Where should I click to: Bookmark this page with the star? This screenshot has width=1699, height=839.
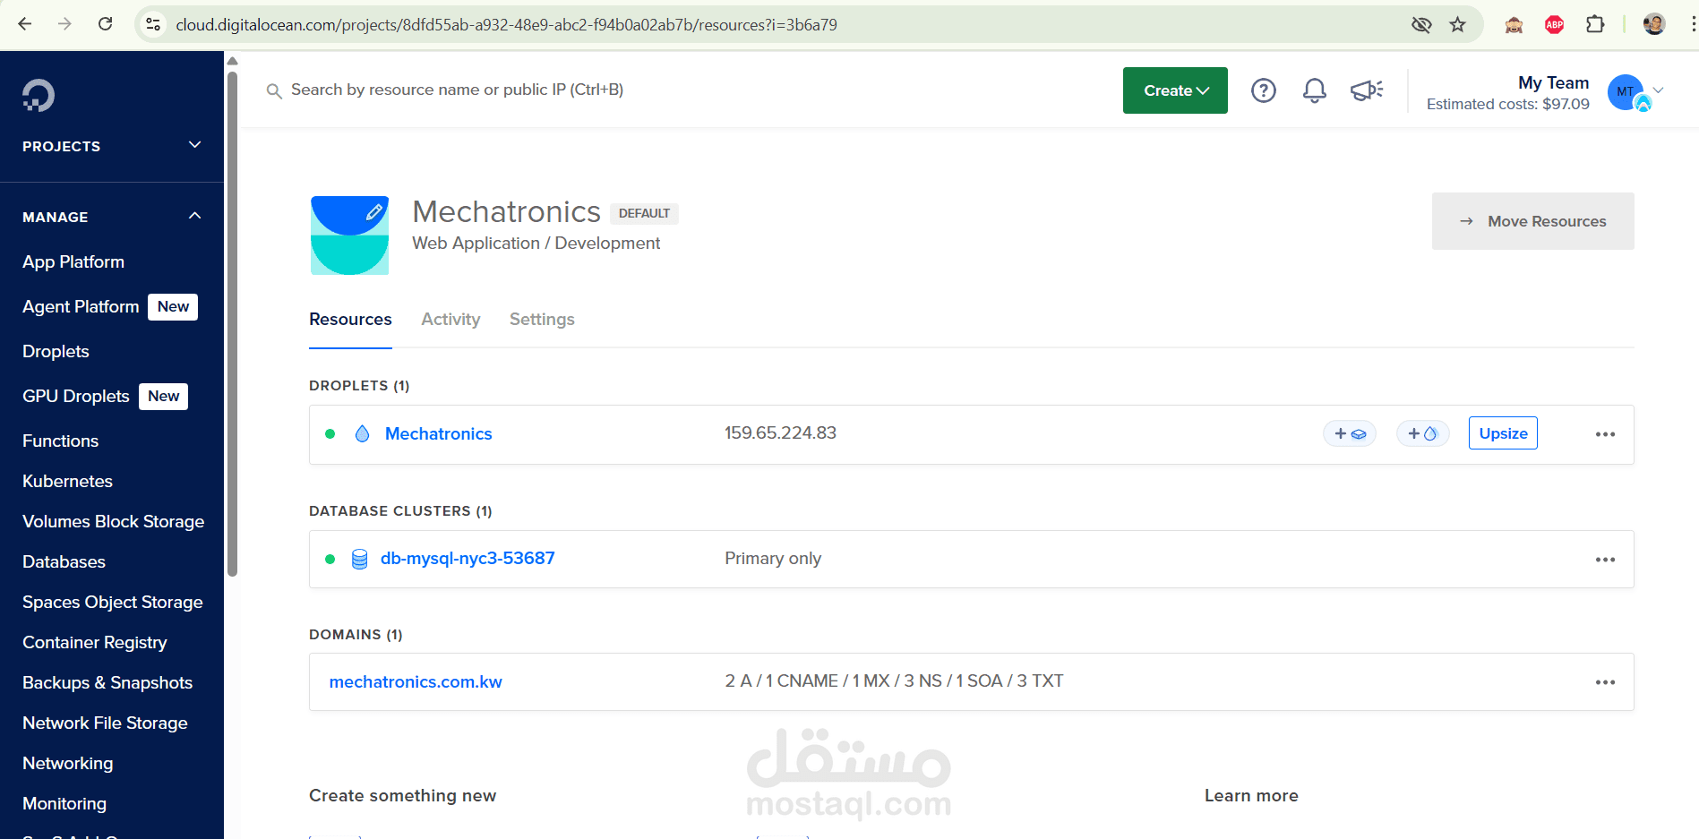pyautogui.click(x=1458, y=24)
